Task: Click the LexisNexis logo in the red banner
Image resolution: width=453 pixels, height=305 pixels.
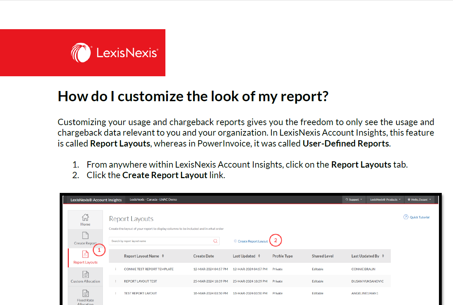Action: point(114,53)
